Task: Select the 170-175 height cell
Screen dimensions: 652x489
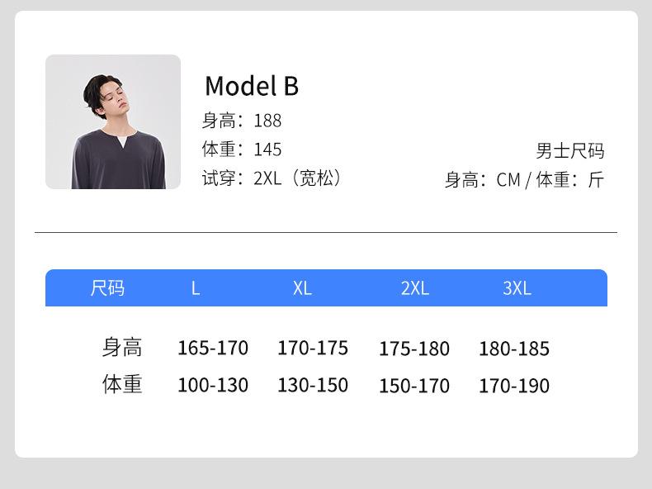Action: tap(313, 349)
